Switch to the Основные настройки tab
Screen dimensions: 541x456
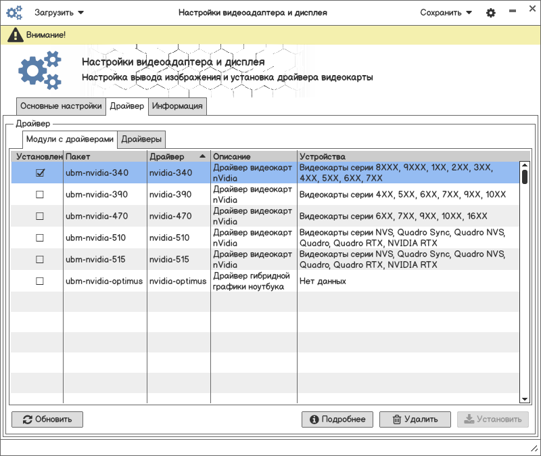[61, 106]
